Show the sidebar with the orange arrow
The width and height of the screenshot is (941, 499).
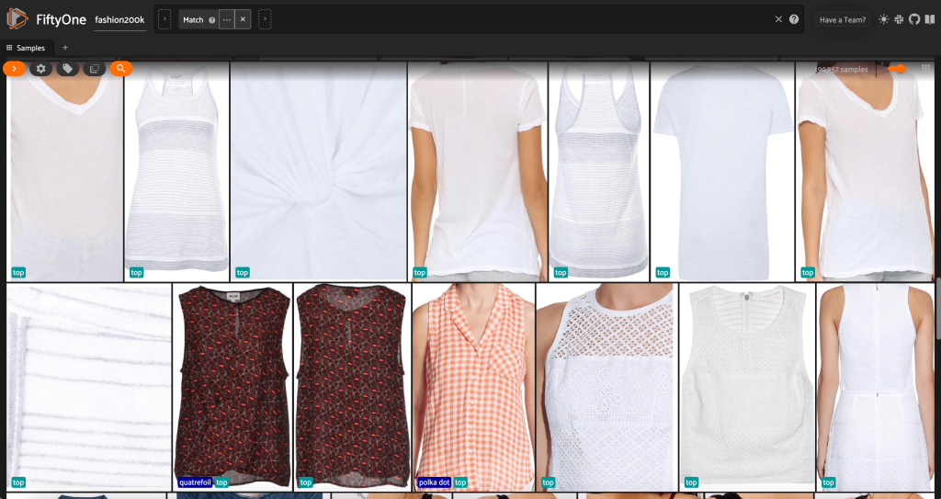(14, 69)
